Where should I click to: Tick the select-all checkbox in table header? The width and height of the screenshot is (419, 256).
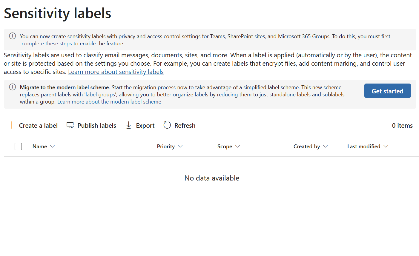tap(18, 146)
